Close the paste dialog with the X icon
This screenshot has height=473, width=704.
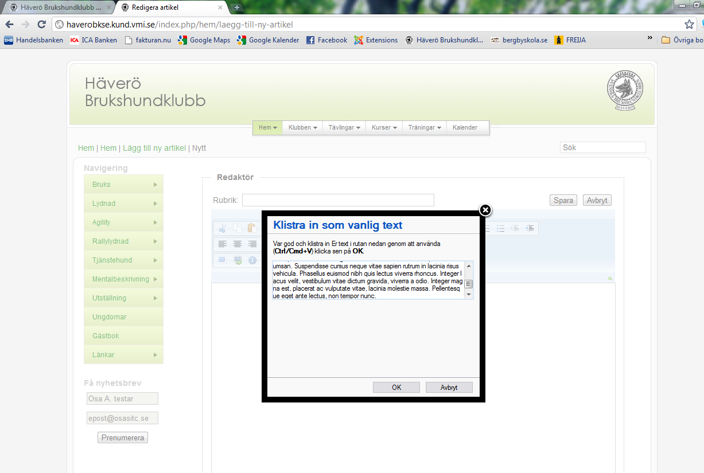pyautogui.click(x=485, y=210)
